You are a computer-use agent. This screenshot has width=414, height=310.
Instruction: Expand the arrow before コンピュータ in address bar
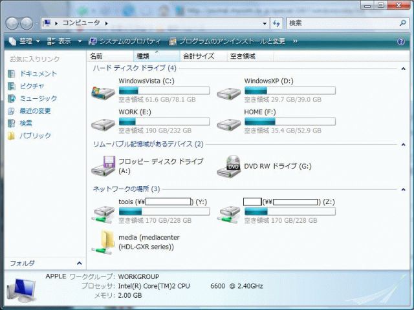click(x=56, y=23)
